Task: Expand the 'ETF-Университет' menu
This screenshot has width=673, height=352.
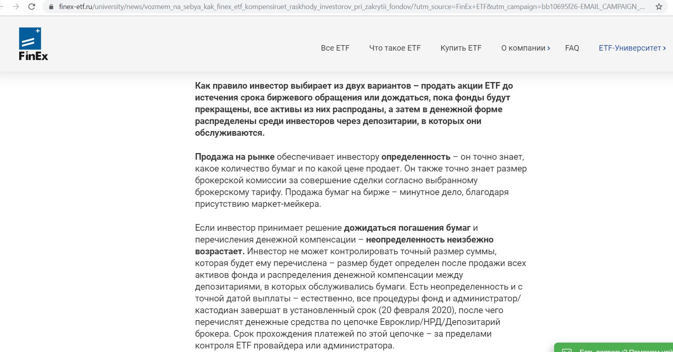Action: (x=632, y=48)
